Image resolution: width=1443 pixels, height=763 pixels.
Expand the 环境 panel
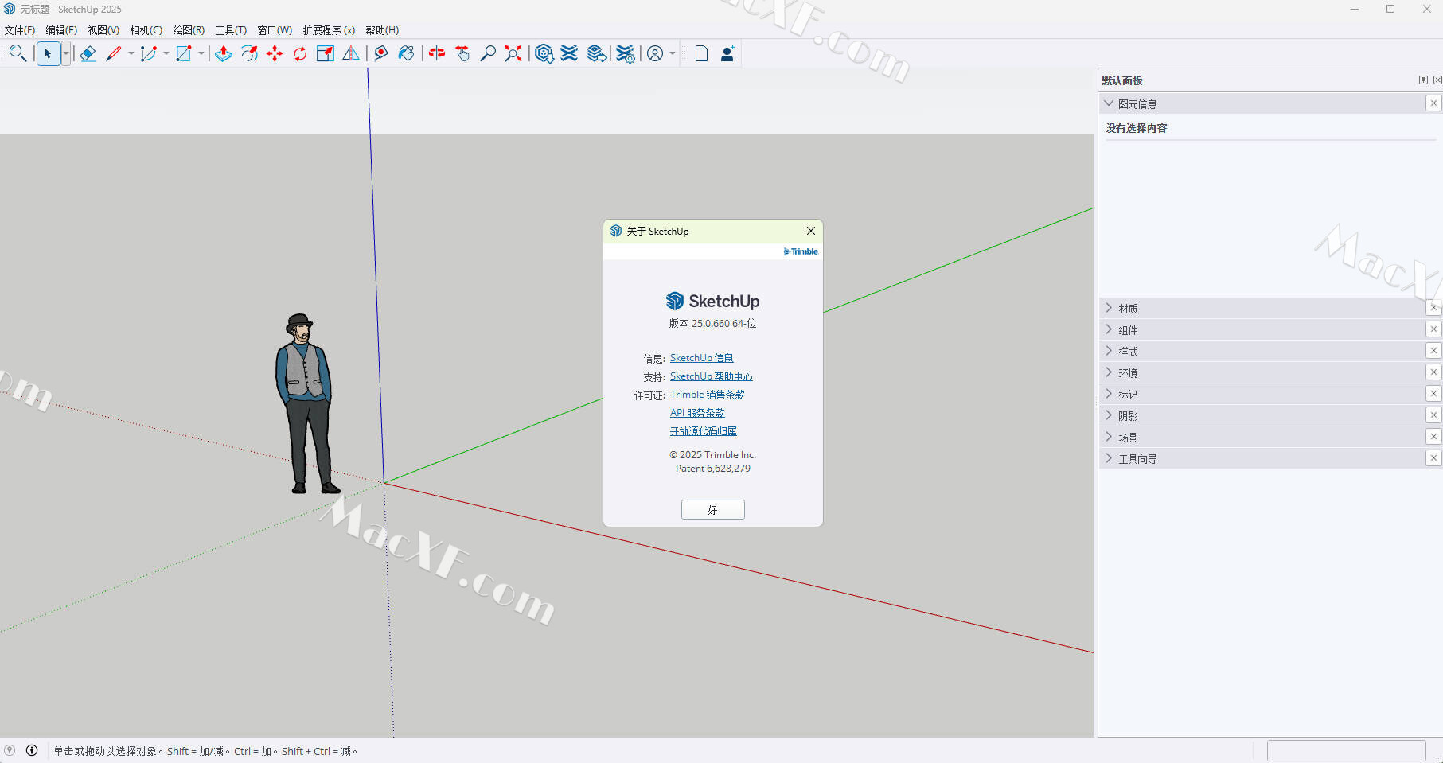1109,372
